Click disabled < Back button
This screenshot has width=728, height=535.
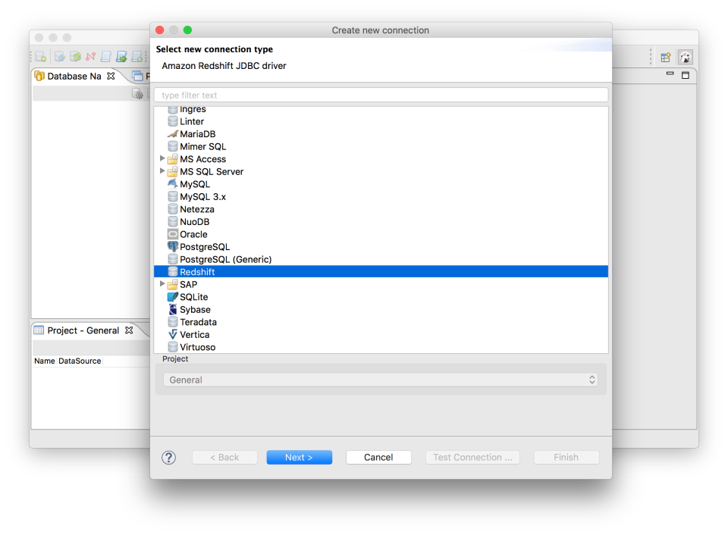click(224, 457)
